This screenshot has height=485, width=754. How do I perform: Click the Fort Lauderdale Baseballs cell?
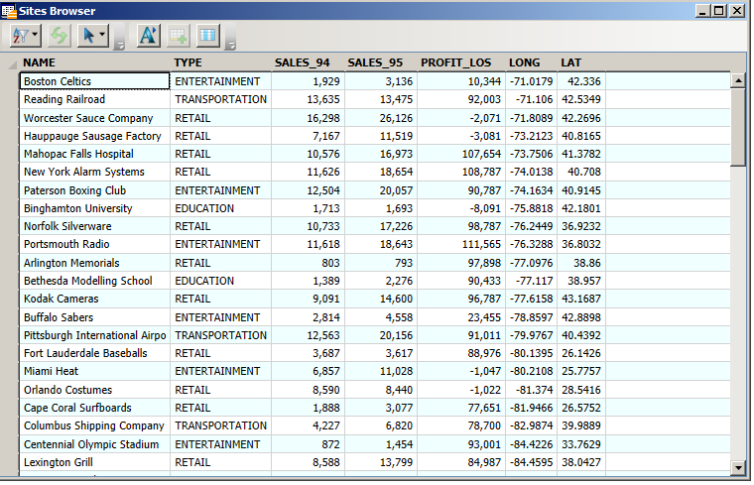(x=94, y=353)
